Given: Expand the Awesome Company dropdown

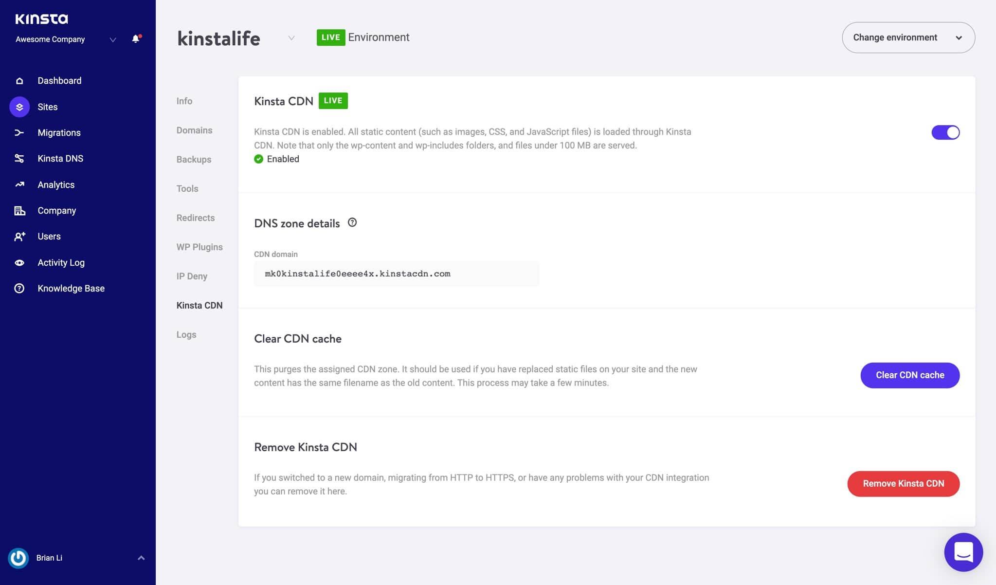Looking at the screenshot, I should pyautogui.click(x=112, y=39).
